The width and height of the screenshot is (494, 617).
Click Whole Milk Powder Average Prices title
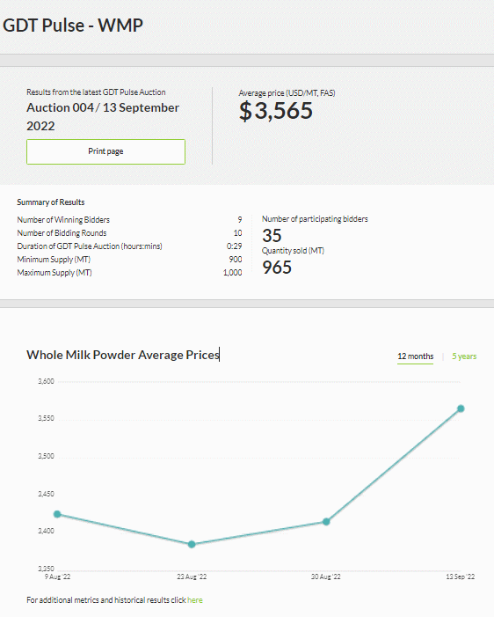coord(123,355)
